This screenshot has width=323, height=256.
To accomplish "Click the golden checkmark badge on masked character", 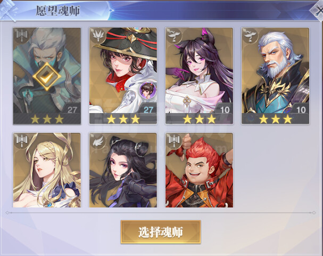I will click(x=47, y=76).
